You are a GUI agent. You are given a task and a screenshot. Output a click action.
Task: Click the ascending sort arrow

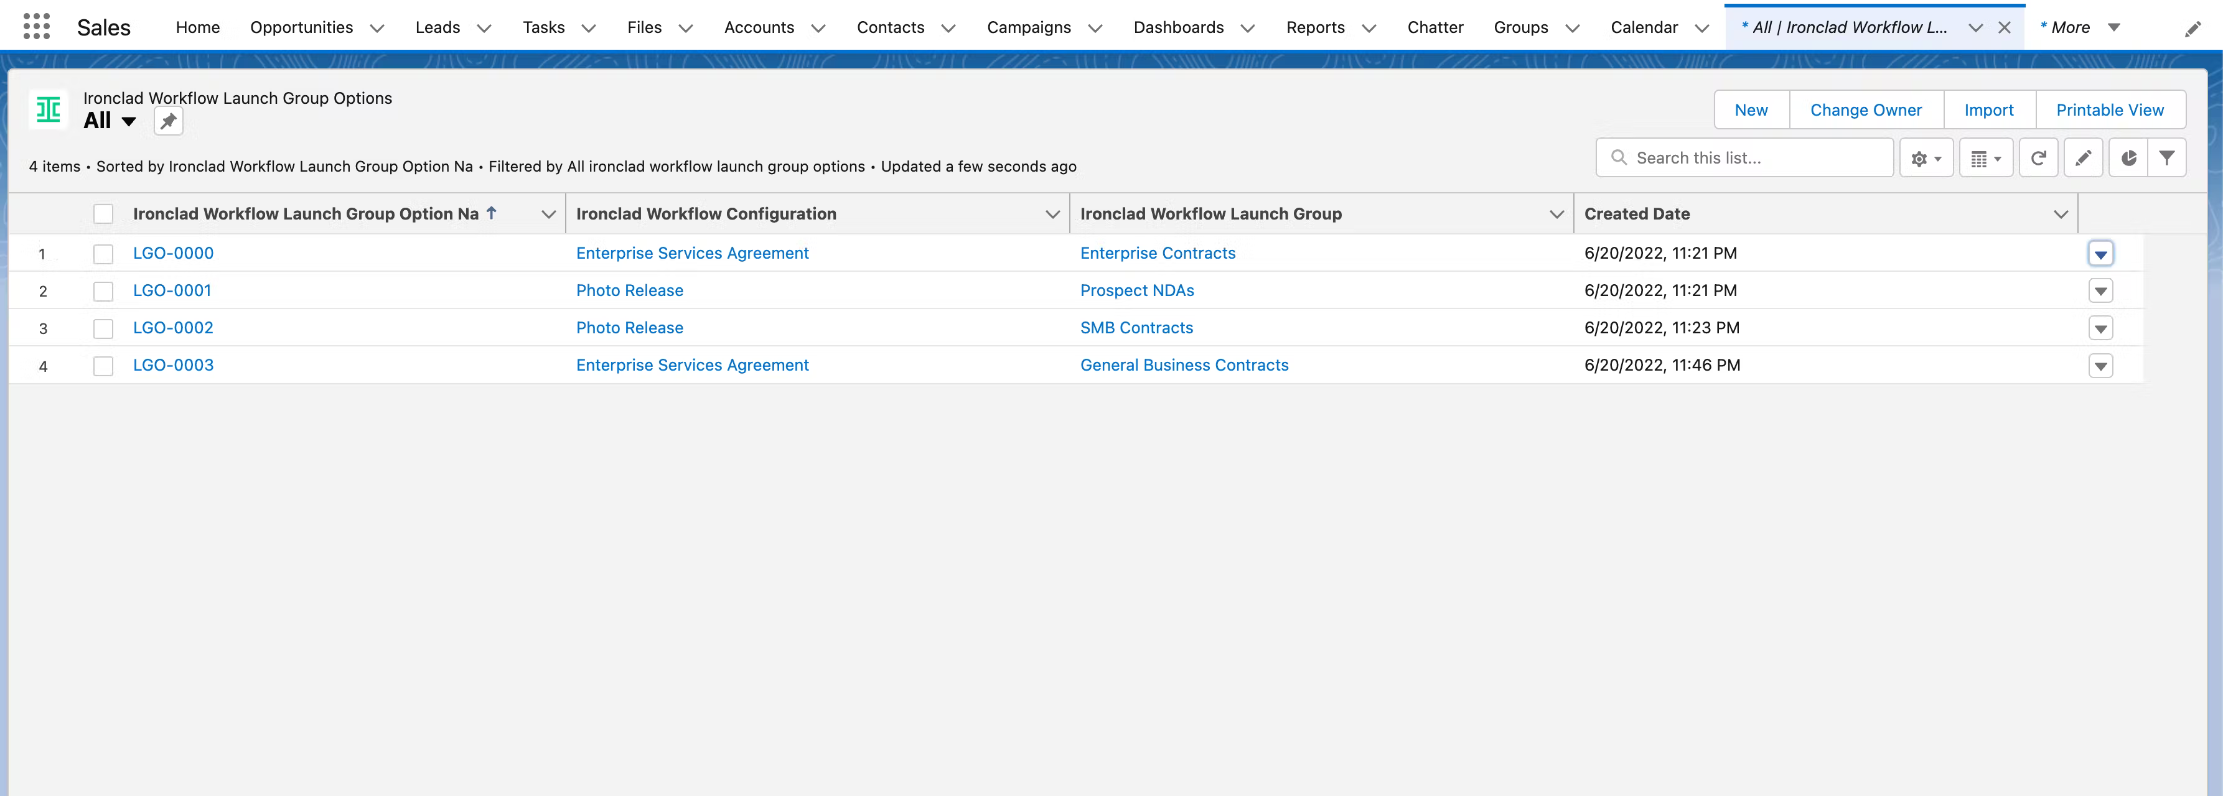click(491, 212)
